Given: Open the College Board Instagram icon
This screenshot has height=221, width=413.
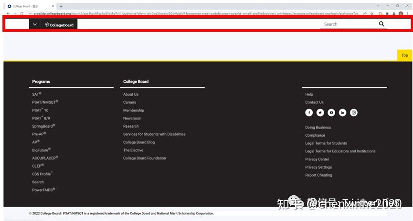Looking at the screenshot, I should coord(354,112).
